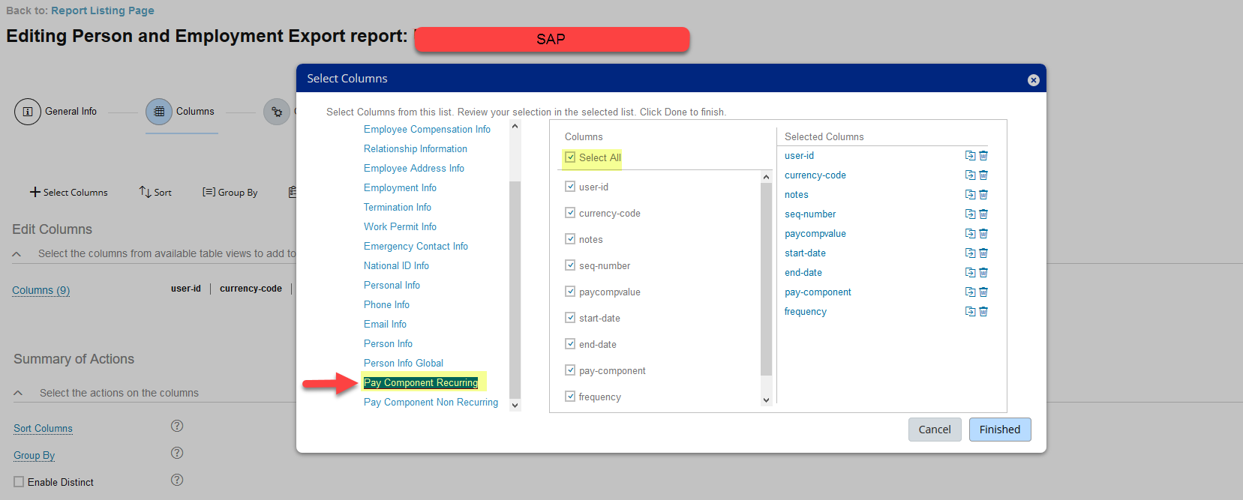1243x500 pixels.
Task: Delete paycompvalue from Selected Columns
Action: (983, 234)
